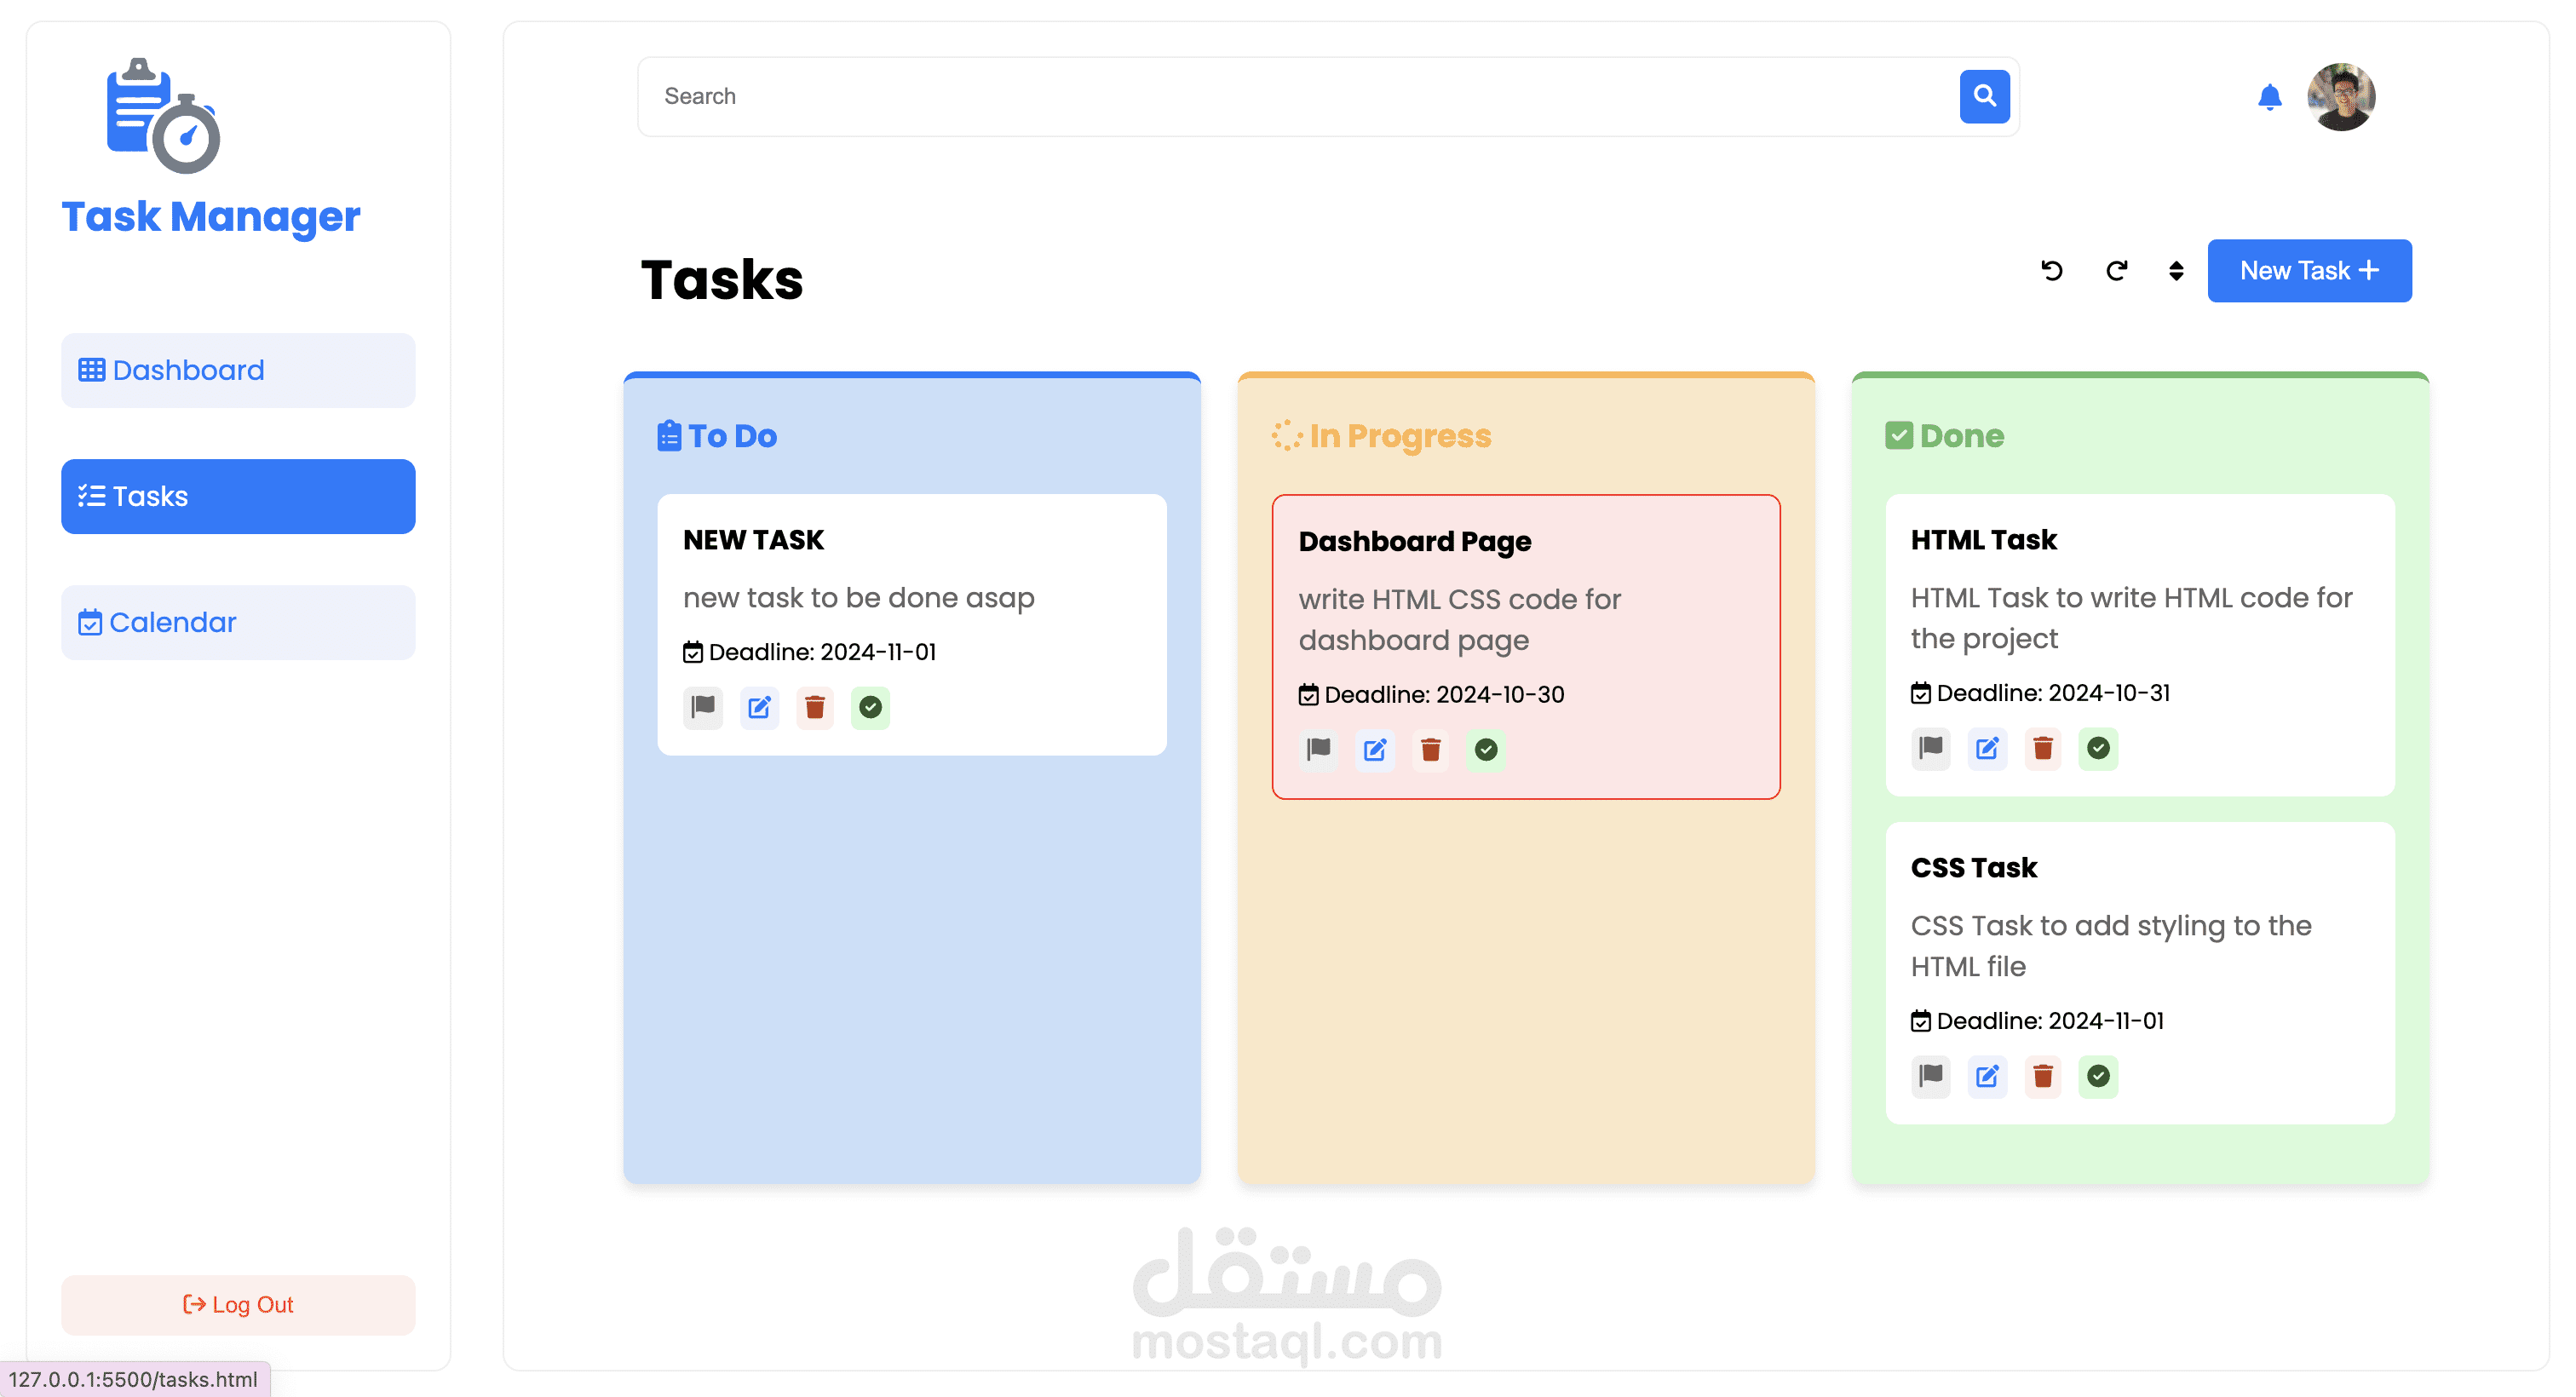2576x1397 pixels.
Task: Click CSS Task's Deadline: 2024-11-01 text
Action: pos(2037,1021)
